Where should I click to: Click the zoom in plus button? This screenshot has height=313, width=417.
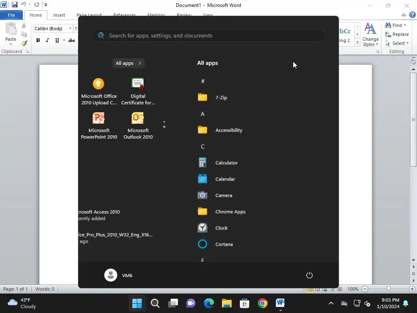pos(412,289)
